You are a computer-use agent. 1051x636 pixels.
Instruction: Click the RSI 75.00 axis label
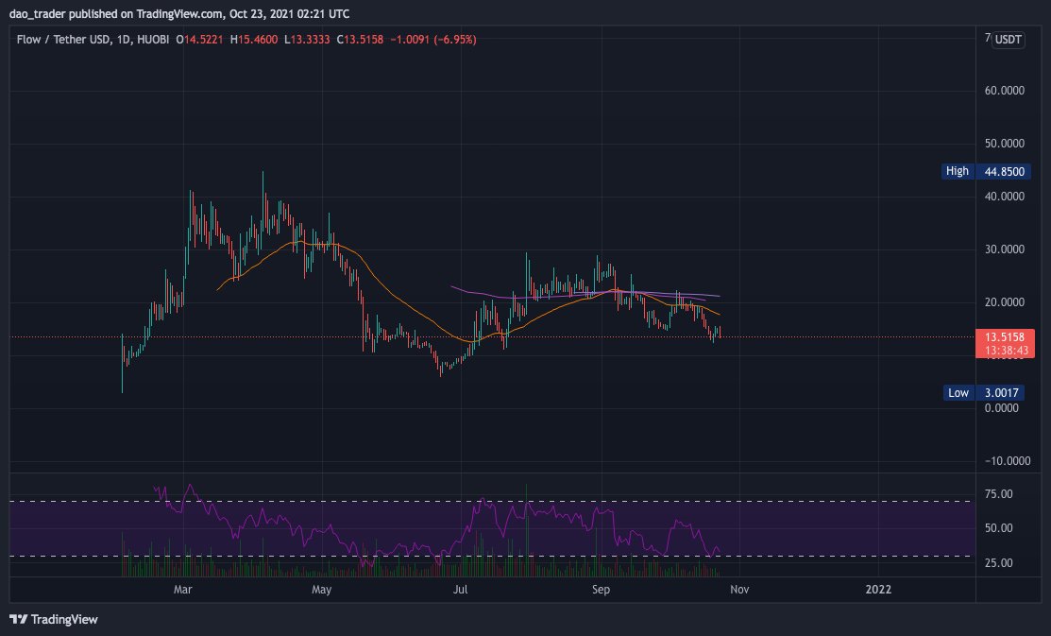tap(998, 494)
